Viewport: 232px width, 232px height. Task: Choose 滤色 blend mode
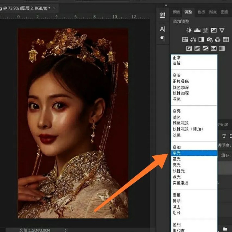[x=194, y=117]
